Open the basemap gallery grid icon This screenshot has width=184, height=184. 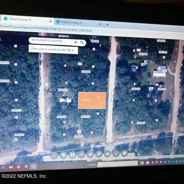(72, 155)
